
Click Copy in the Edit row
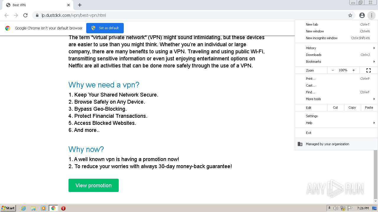pos(352,107)
